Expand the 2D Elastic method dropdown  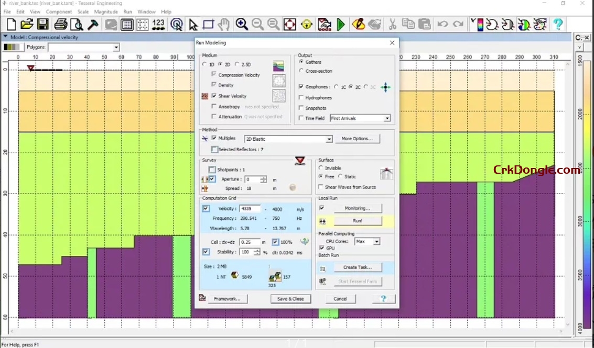[x=329, y=139]
